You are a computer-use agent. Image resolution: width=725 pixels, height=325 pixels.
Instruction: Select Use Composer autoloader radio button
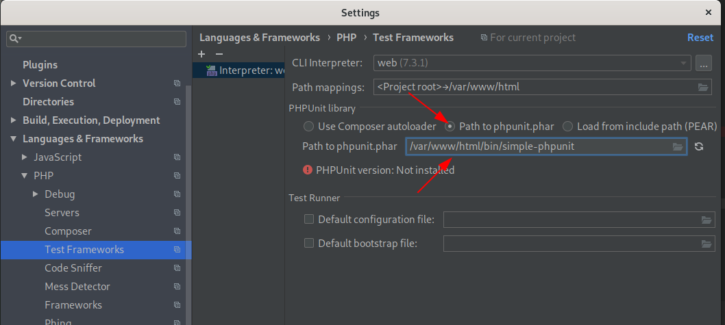pos(308,126)
